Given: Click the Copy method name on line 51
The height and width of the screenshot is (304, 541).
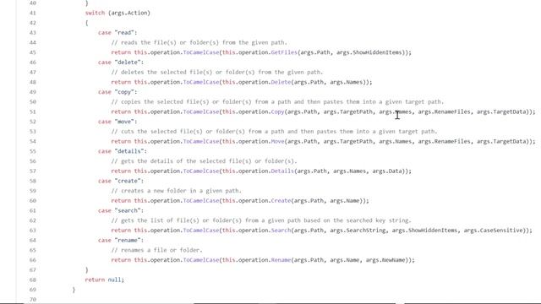Looking at the screenshot, I should 278,111.
